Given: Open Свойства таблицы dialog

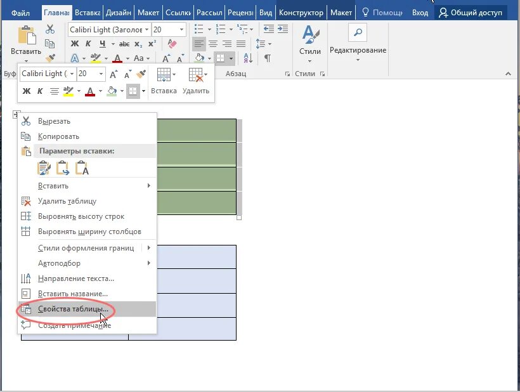Looking at the screenshot, I should point(88,309).
